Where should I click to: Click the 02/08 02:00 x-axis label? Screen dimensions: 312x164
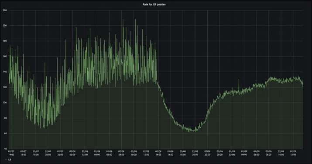point(85,153)
